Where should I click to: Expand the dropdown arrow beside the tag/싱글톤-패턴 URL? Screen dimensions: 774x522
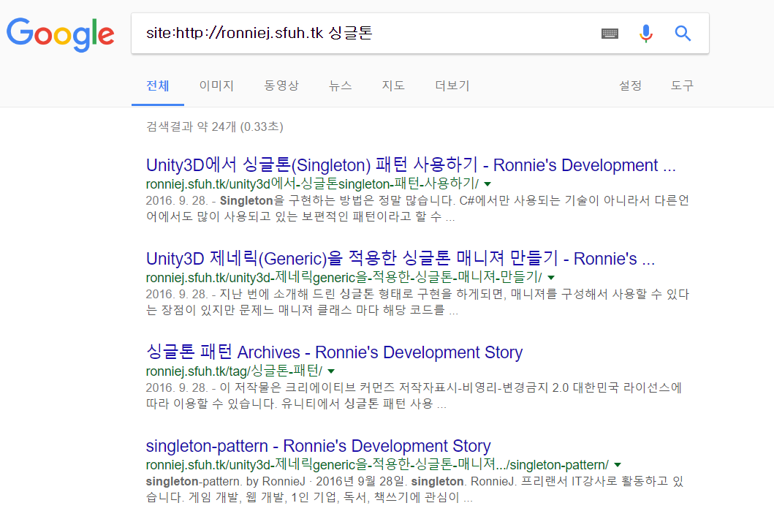(331, 371)
